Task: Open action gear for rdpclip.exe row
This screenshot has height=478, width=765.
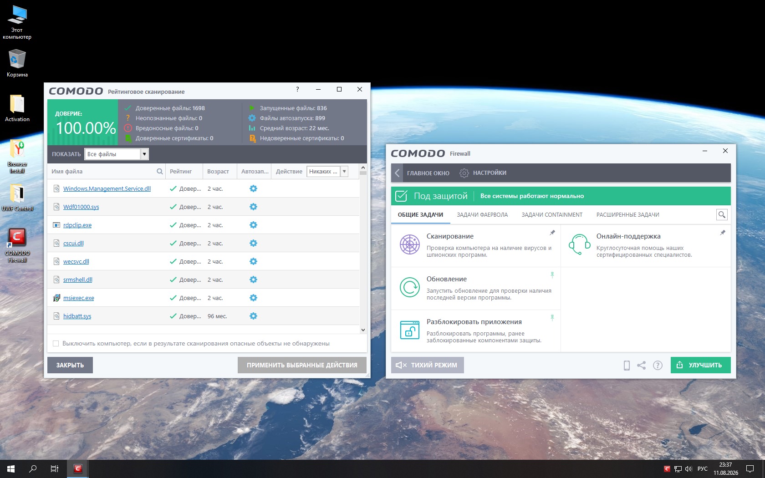Action: 254,225
